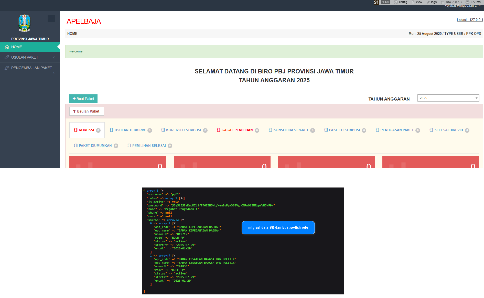Click the Usulan Paket filter button

(87, 111)
